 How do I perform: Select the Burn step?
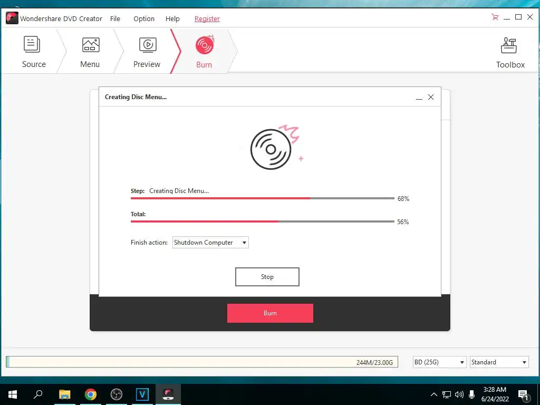[x=204, y=52]
